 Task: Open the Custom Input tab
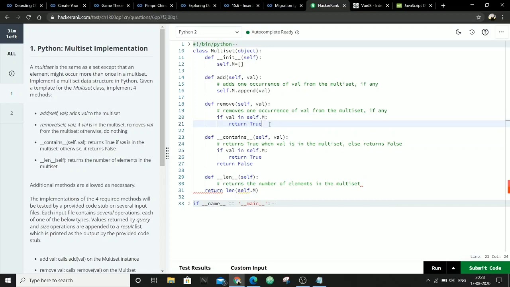[249, 268]
